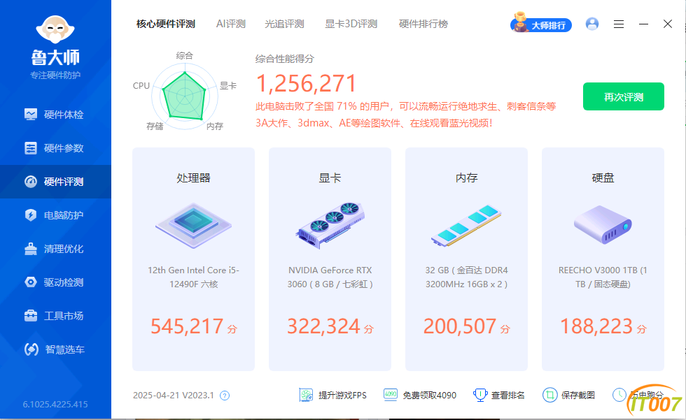Image resolution: width=686 pixels, height=420 pixels.
Task: Go to 驱动检测 in the sidebar
Action: pos(55,282)
